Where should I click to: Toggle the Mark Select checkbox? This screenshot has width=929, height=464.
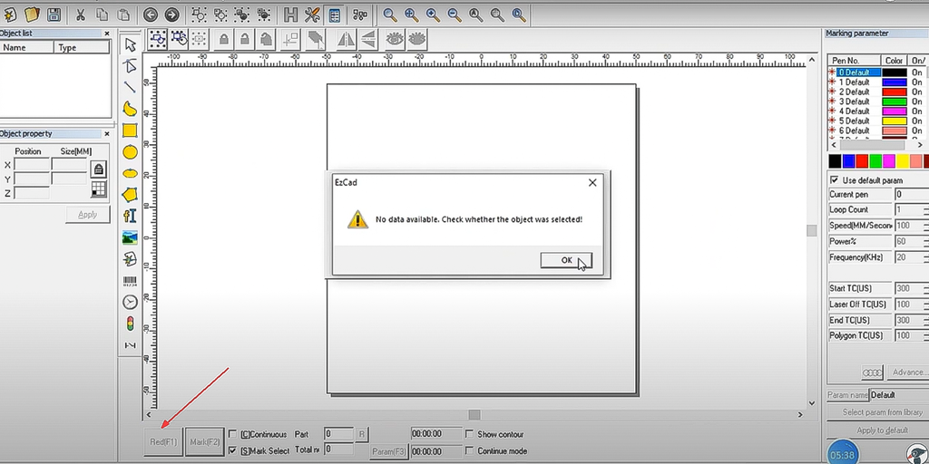[233, 451]
